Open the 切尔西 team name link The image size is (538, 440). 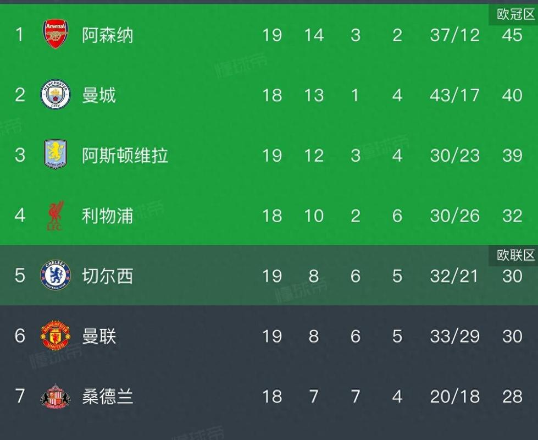[x=108, y=276]
